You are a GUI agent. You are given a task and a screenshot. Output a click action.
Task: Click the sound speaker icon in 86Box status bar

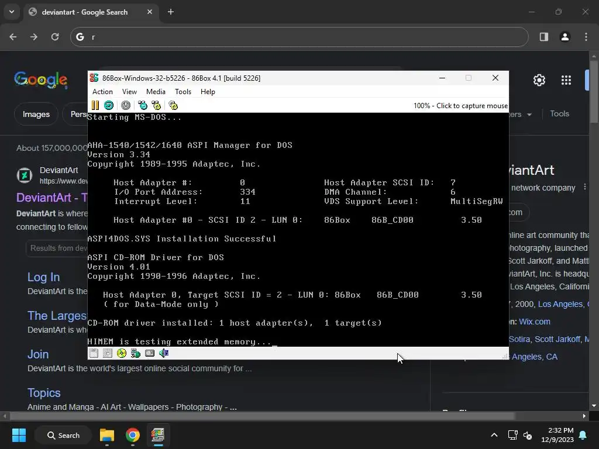[164, 353]
